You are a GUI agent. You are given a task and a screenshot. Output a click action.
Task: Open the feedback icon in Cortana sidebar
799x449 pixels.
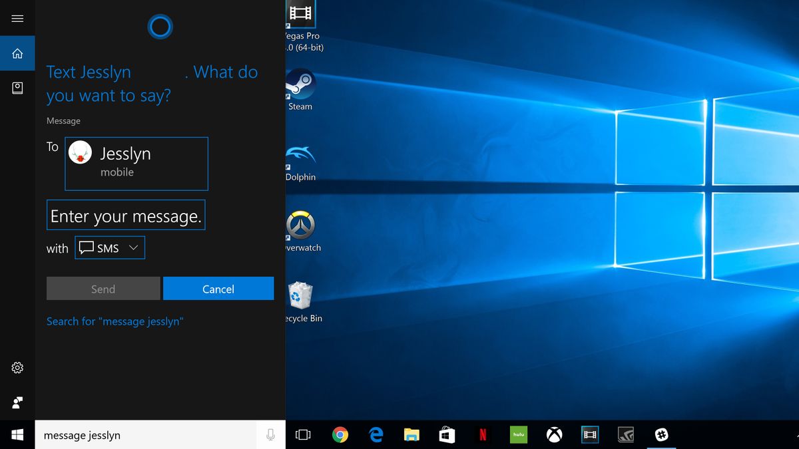click(x=17, y=402)
